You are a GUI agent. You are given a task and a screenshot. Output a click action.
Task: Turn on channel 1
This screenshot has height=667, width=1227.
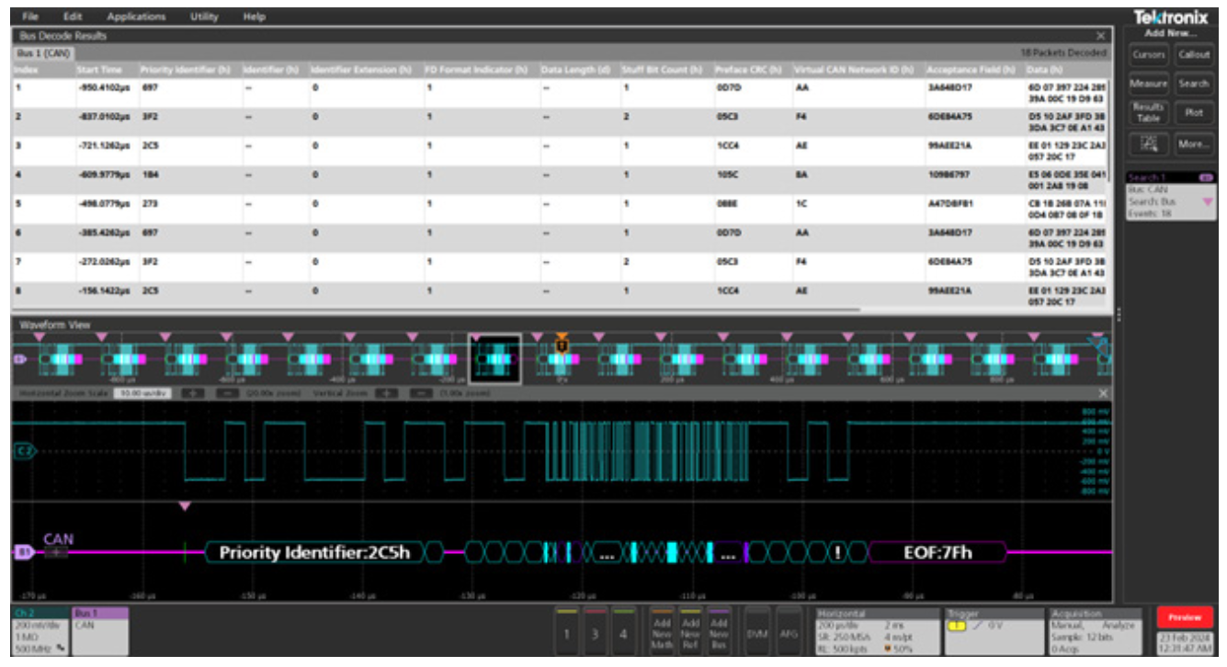567,632
